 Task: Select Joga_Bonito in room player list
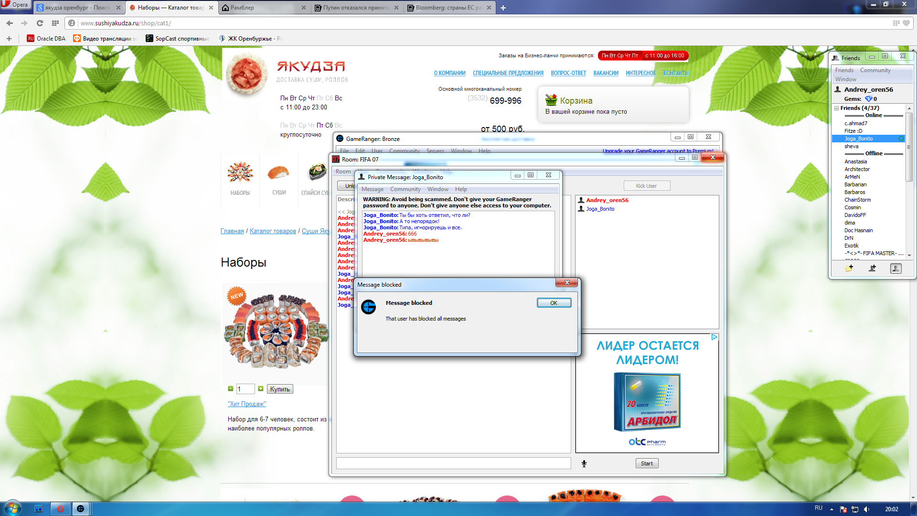pyautogui.click(x=600, y=209)
